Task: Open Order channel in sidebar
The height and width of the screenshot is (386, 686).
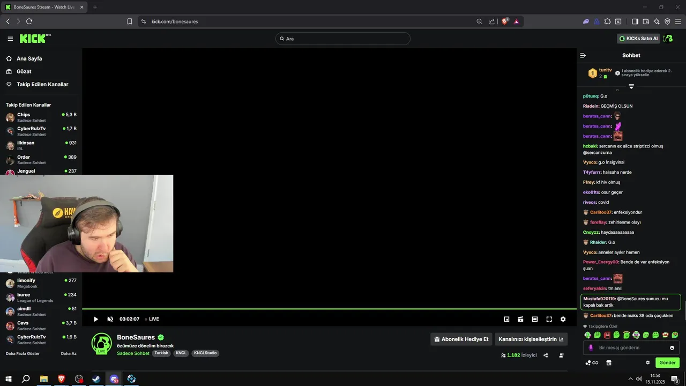Action: (x=41, y=159)
